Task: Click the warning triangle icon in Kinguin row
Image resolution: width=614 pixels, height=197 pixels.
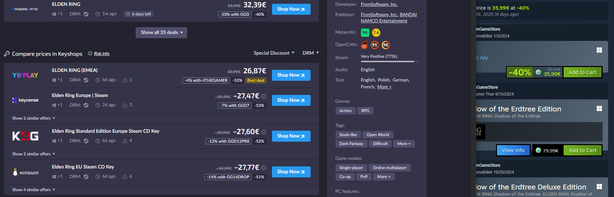Action: point(125,177)
